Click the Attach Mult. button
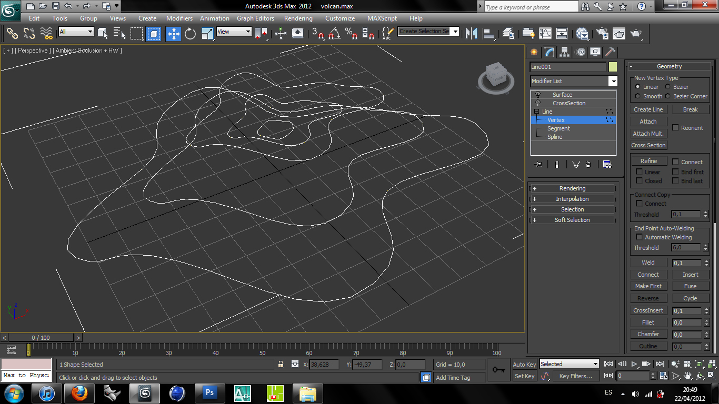 (x=648, y=133)
